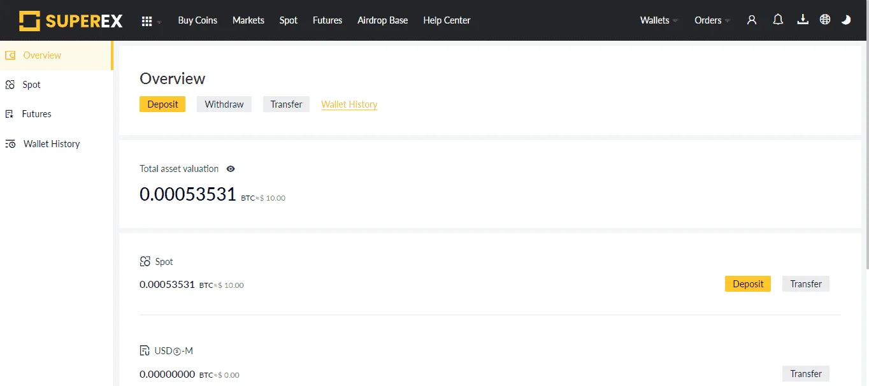The width and height of the screenshot is (869, 386).
Task: Click the Spot icon in the sidebar
Action: [10, 85]
